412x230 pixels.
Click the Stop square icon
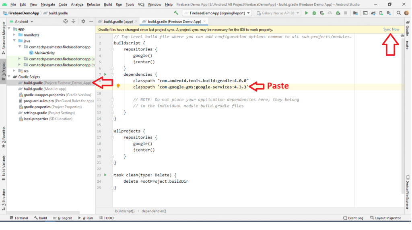click(x=346, y=13)
